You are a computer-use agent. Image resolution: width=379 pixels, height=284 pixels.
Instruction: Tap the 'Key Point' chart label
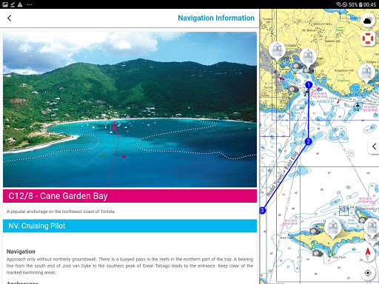click(x=340, y=257)
